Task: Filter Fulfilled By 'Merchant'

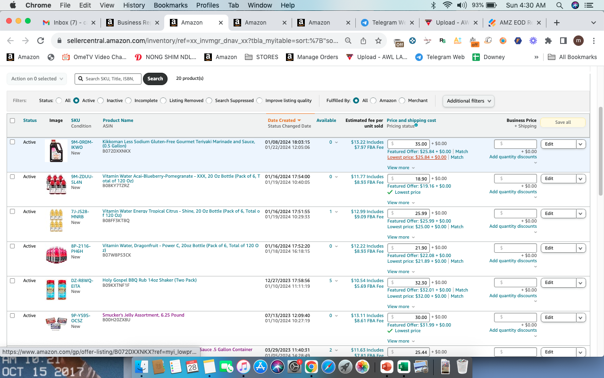Action: pos(402,101)
